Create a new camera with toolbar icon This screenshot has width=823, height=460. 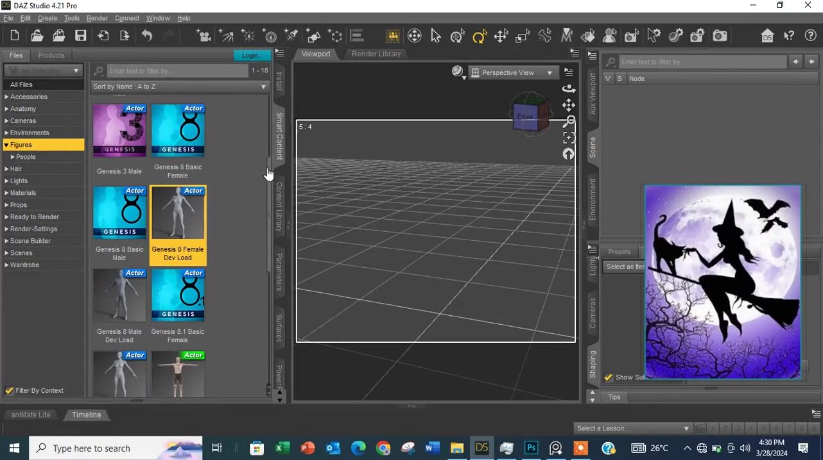click(204, 36)
